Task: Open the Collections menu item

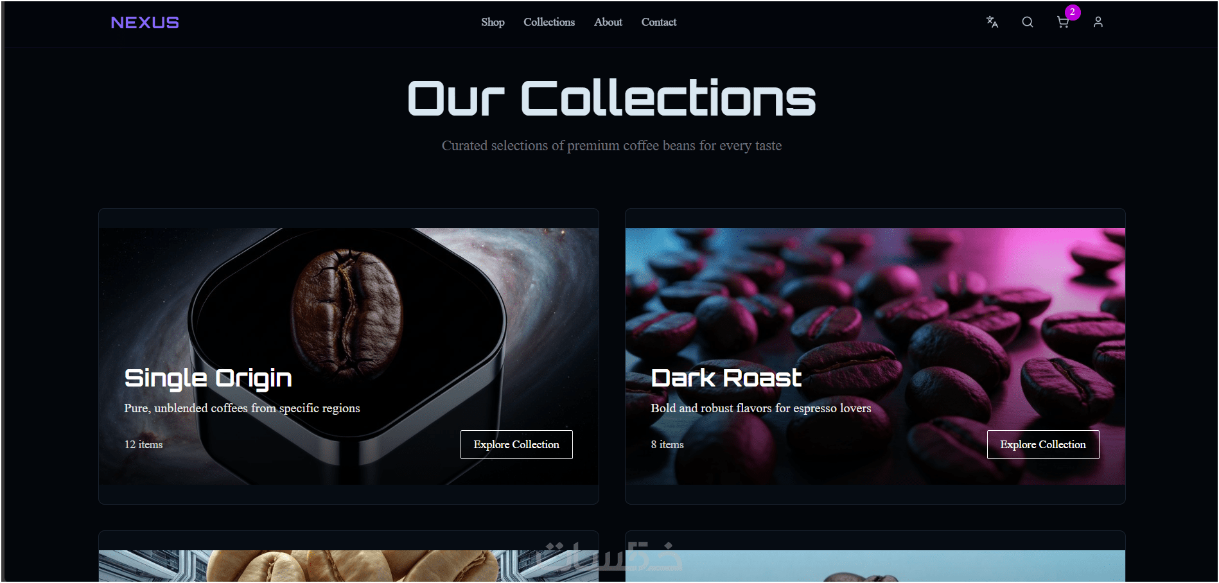Action: pos(549,22)
